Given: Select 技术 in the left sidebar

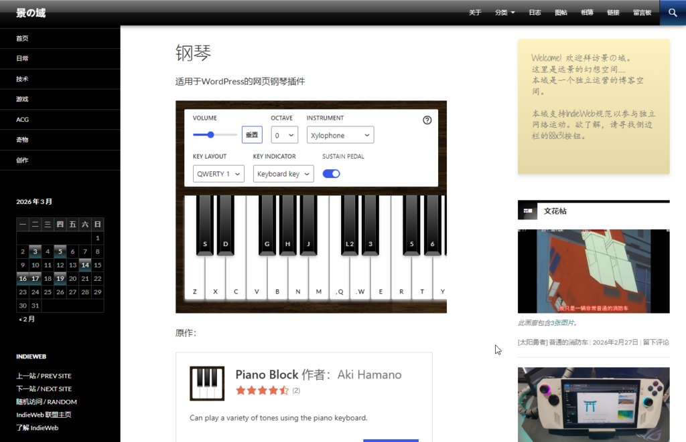Looking at the screenshot, I should click(23, 79).
